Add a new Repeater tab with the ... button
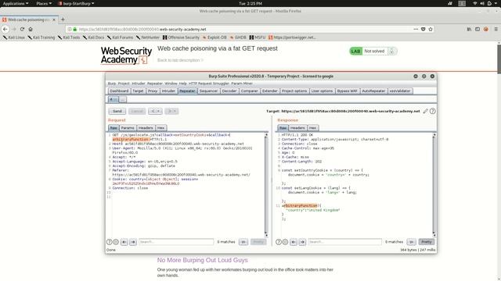Screen dimensions: 501x281 (x=123, y=99)
